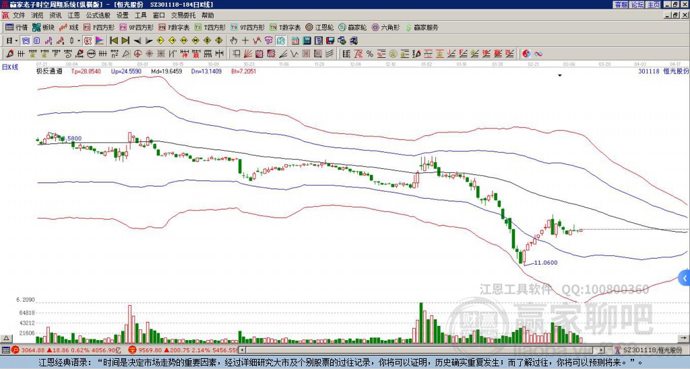
Task: Click the 论坛 button in title bar
Action: click(637, 5)
